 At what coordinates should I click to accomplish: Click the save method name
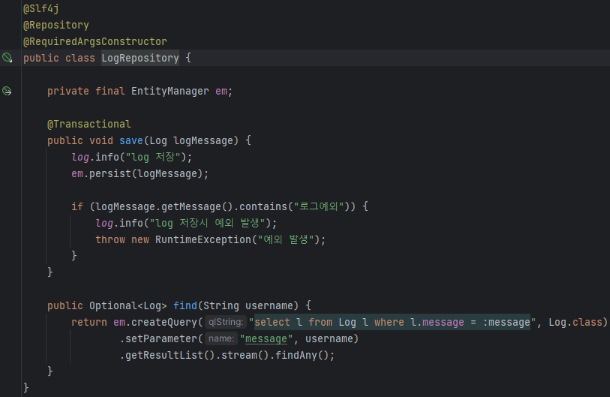[131, 140]
